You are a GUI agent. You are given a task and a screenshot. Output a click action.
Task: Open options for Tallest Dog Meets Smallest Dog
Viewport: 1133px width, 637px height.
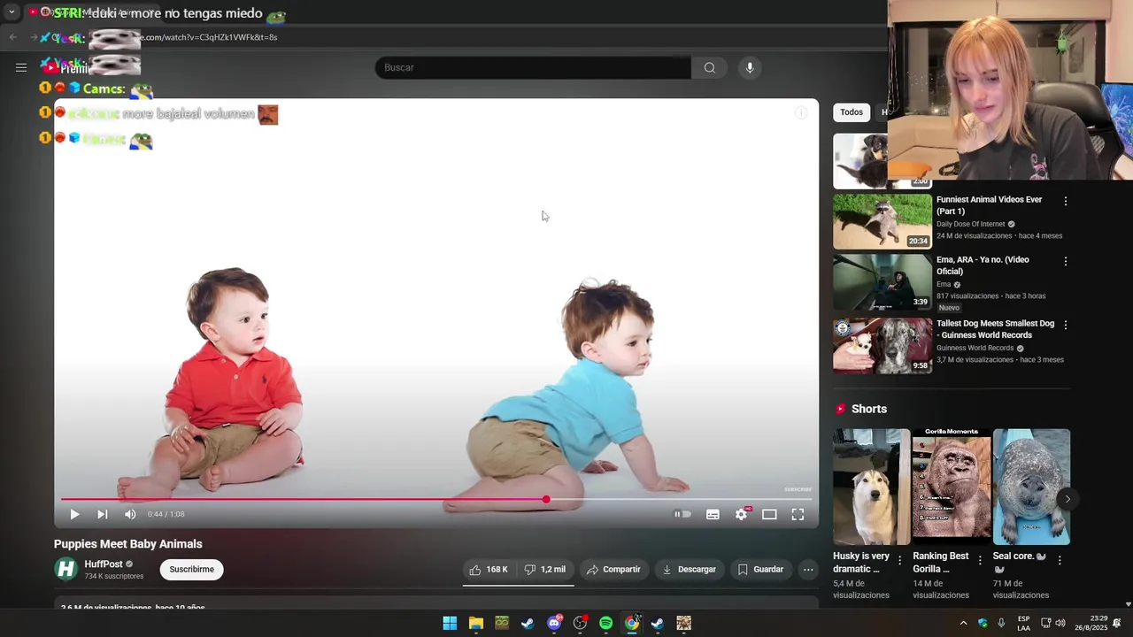tap(1066, 325)
